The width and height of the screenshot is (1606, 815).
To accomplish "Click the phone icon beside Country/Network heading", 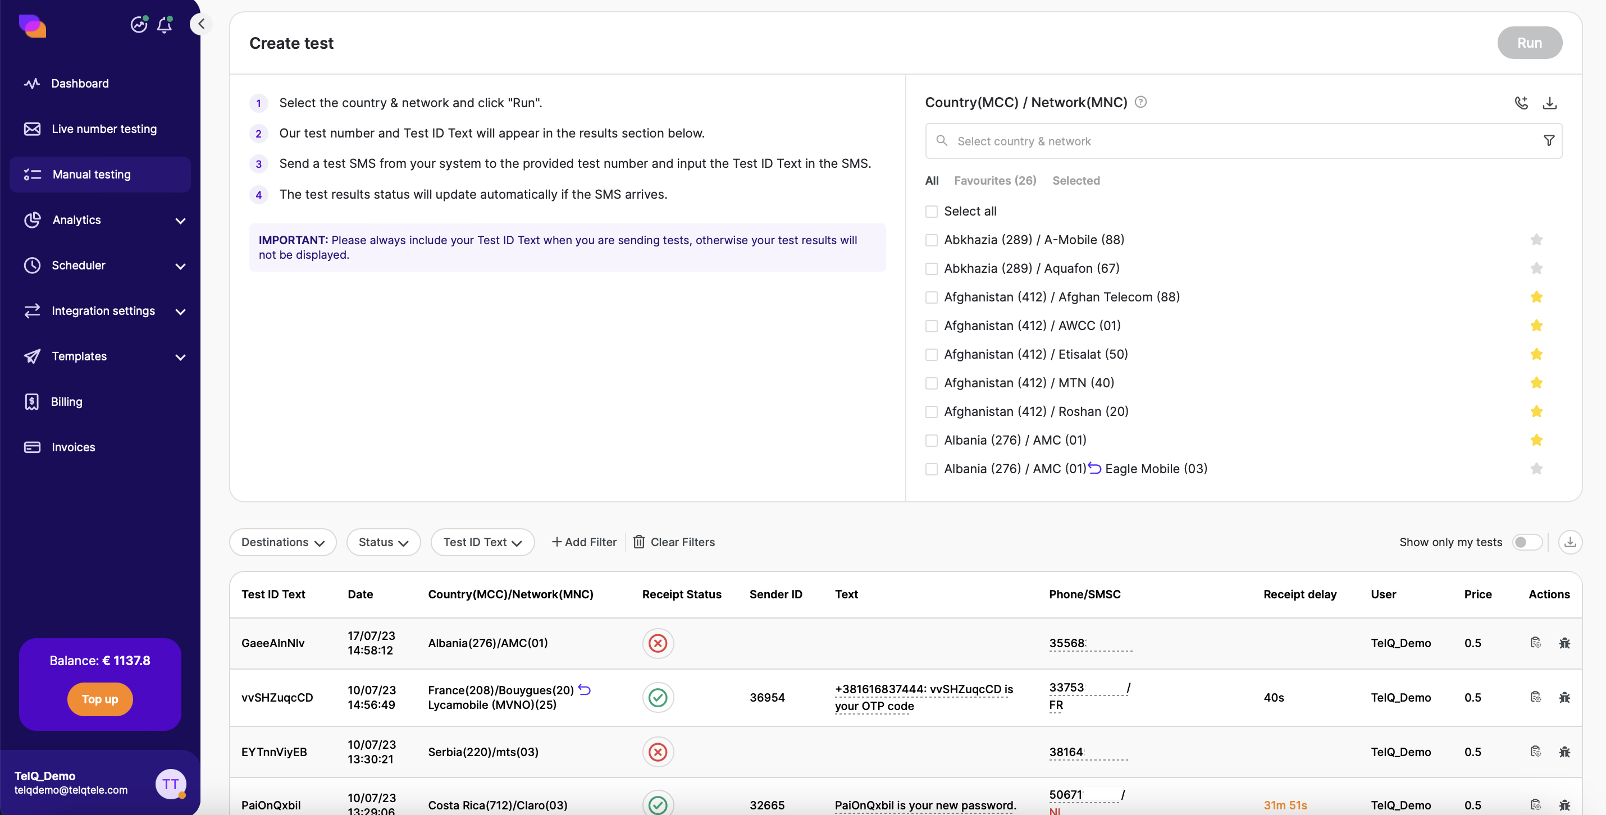I will pyautogui.click(x=1521, y=103).
